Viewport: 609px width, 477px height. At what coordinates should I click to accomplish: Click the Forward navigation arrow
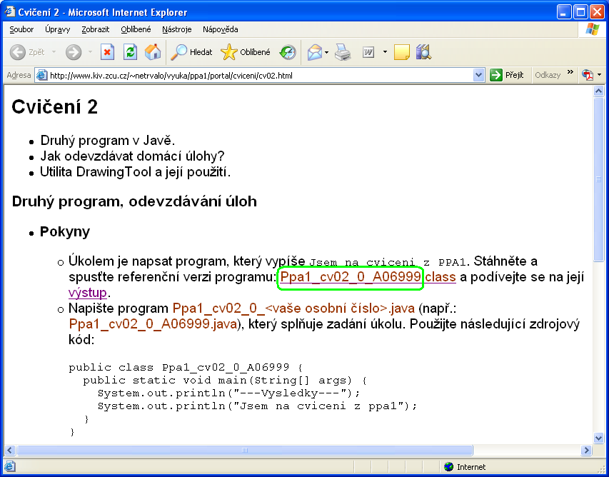[x=74, y=52]
